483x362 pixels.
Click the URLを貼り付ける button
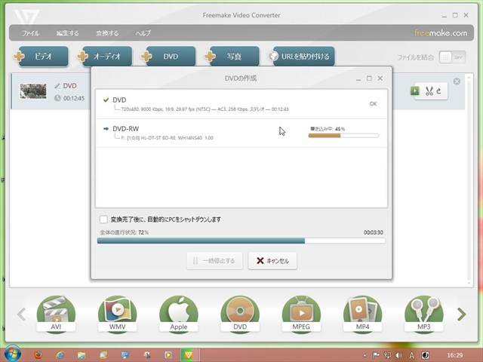click(x=302, y=57)
